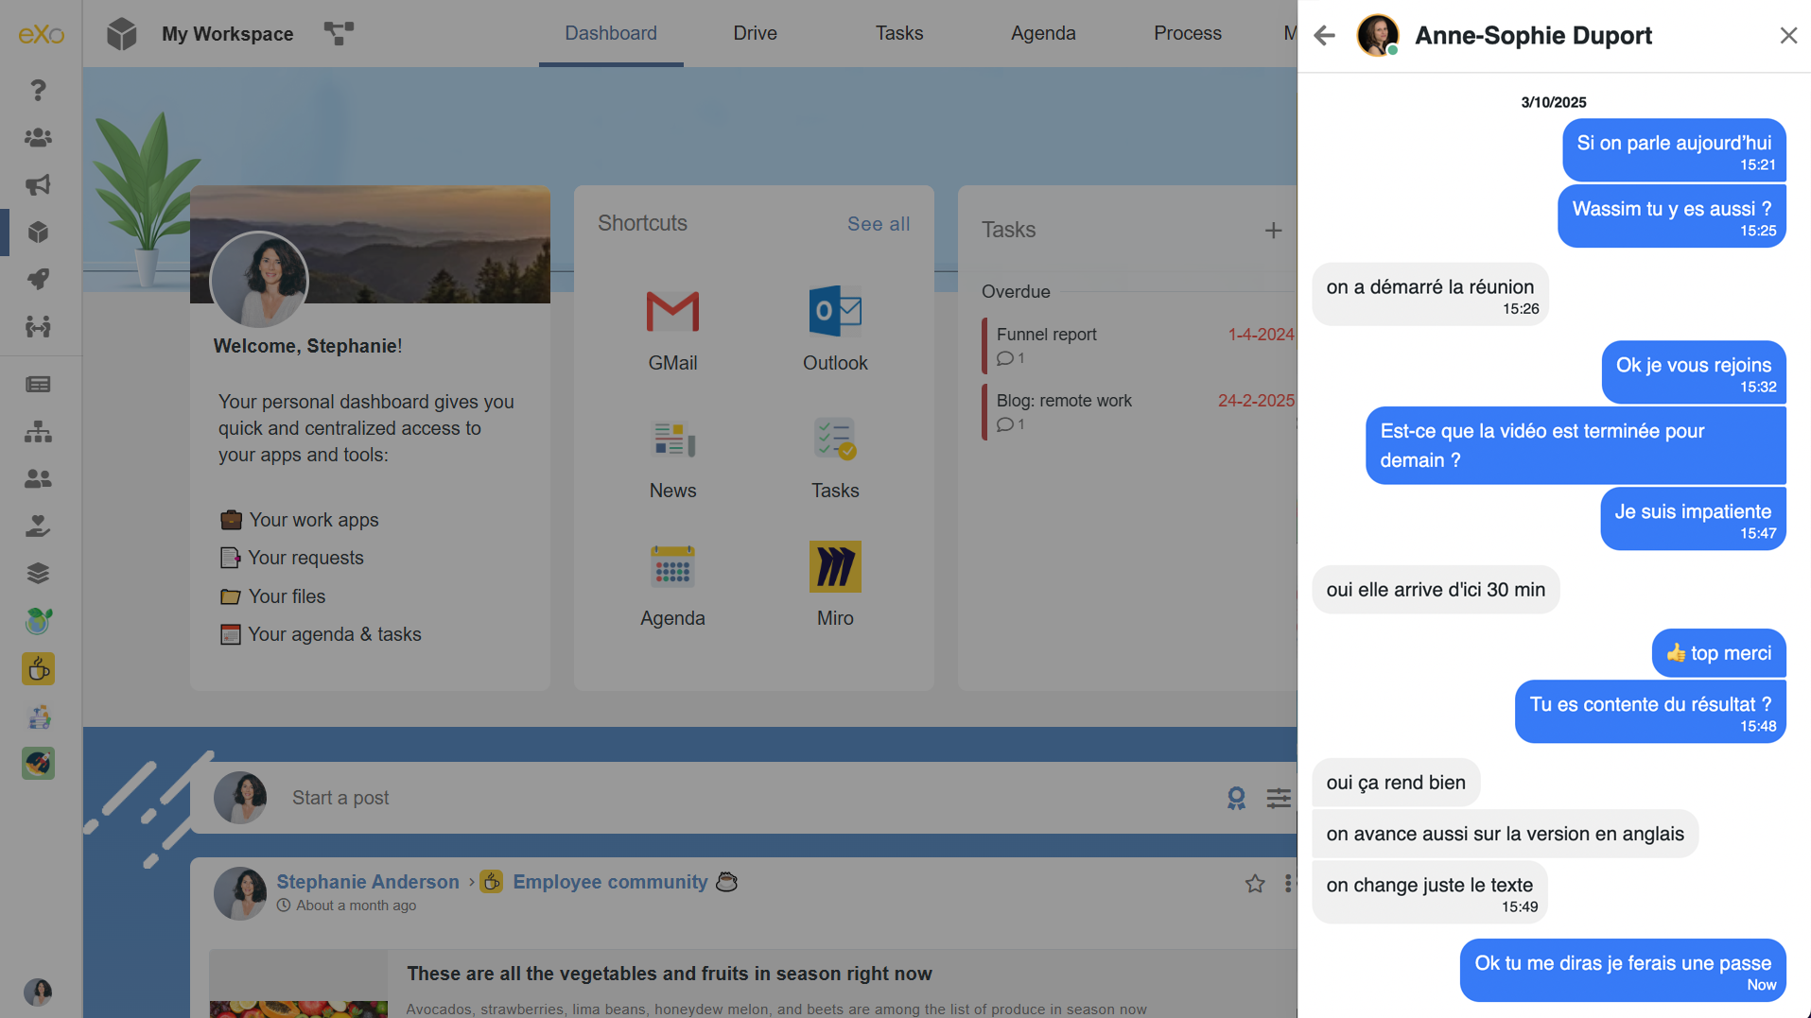Open the Outlook shortcut
This screenshot has height=1018, width=1811.
pos(834,312)
